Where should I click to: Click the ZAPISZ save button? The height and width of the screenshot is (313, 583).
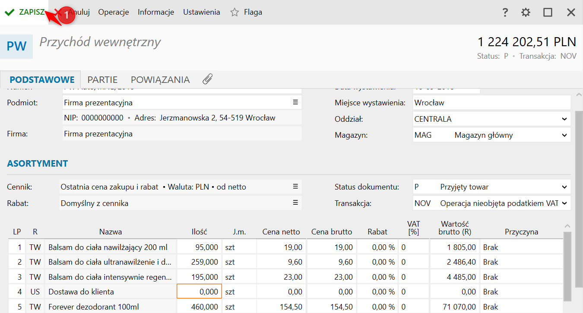25,12
